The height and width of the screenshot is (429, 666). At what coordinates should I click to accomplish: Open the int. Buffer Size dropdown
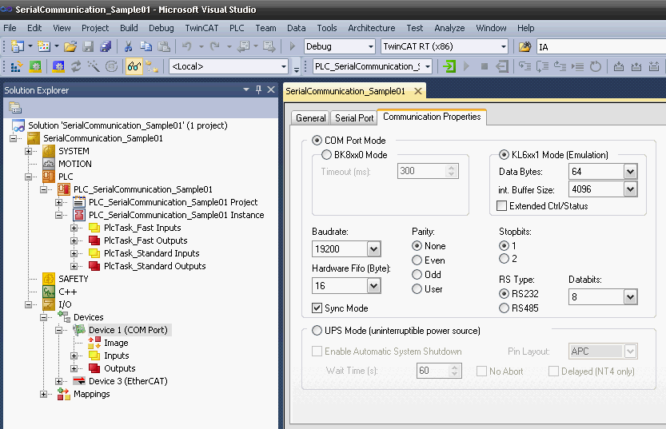(x=630, y=189)
